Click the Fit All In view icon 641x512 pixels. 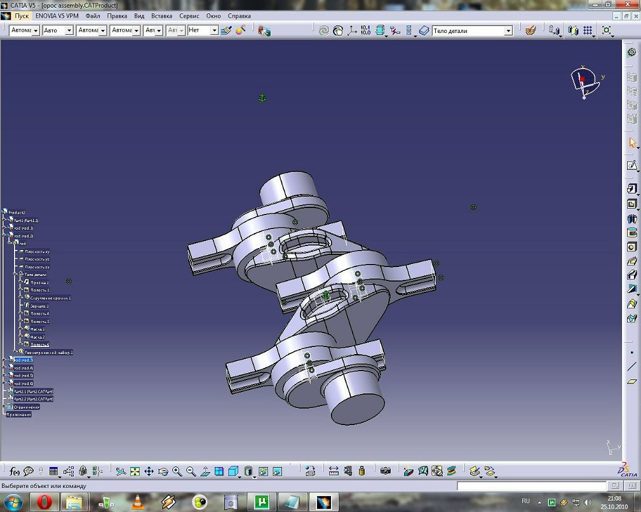coord(135,471)
